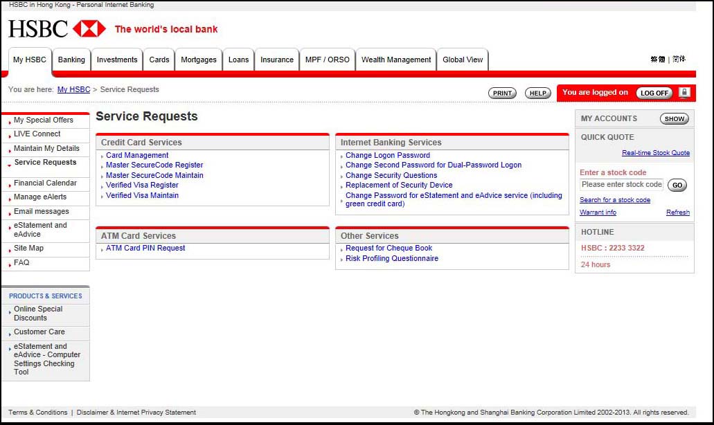Open Change Password for eStatement and eAdvice link
Viewport: 714px width, 425px height.
click(x=454, y=199)
